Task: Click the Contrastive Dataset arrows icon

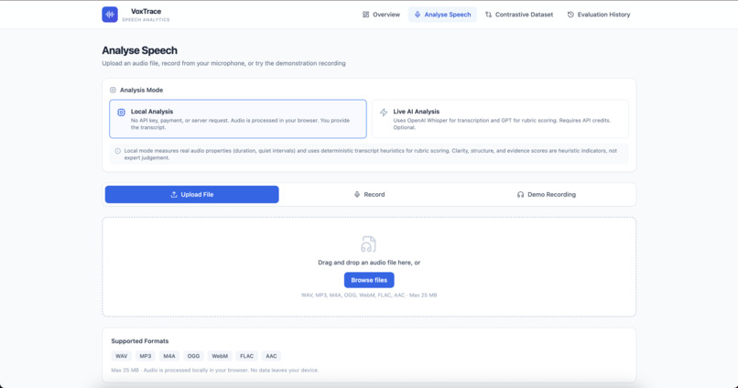Action: [x=489, y=15]
